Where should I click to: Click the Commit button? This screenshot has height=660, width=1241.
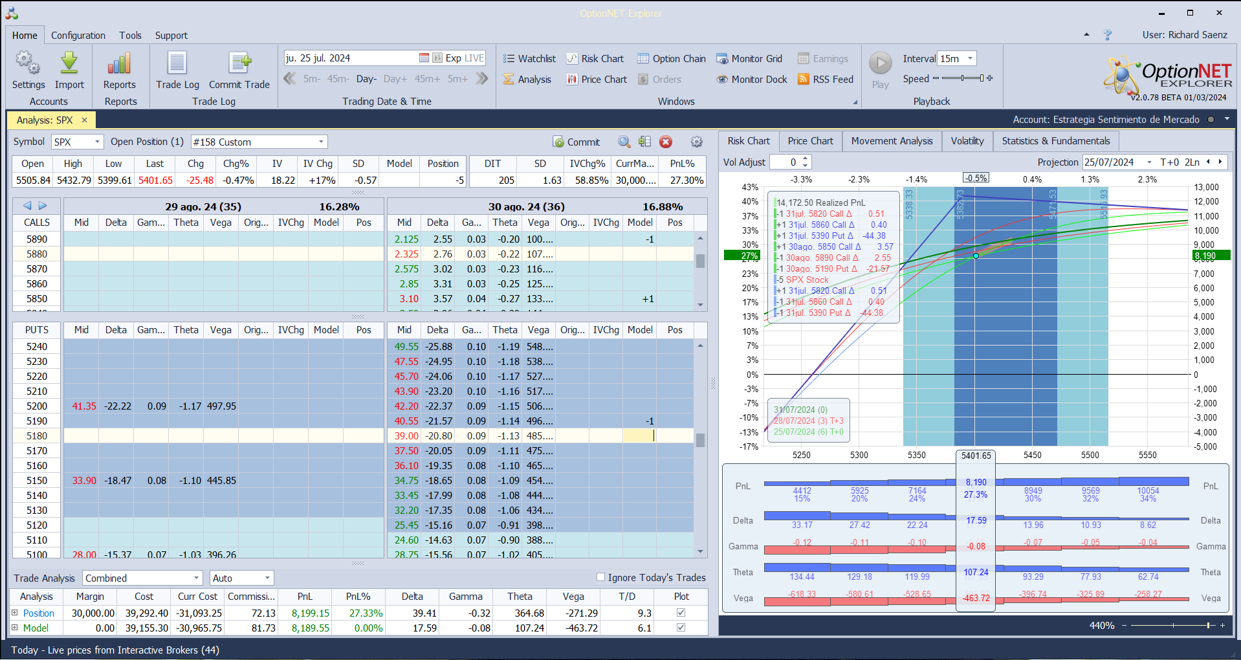[x=576, y=142]
